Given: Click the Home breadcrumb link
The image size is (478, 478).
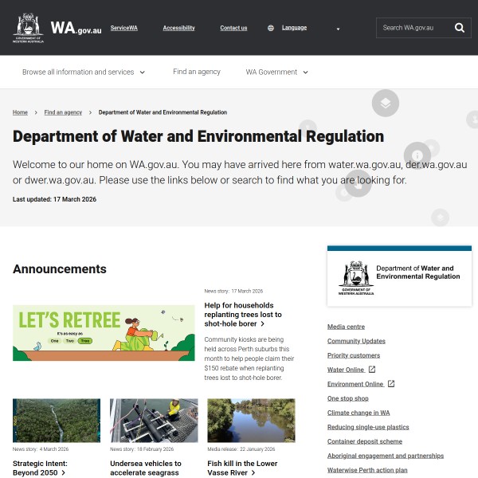Looking at the screenshot, I should [20, 112].
